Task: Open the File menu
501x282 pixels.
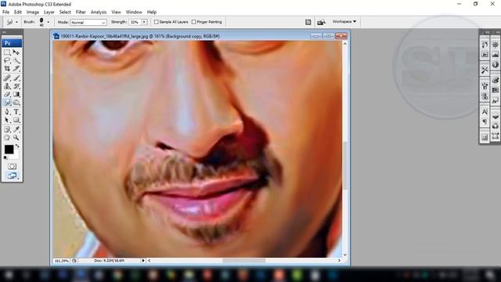Action: coord(5,13)
